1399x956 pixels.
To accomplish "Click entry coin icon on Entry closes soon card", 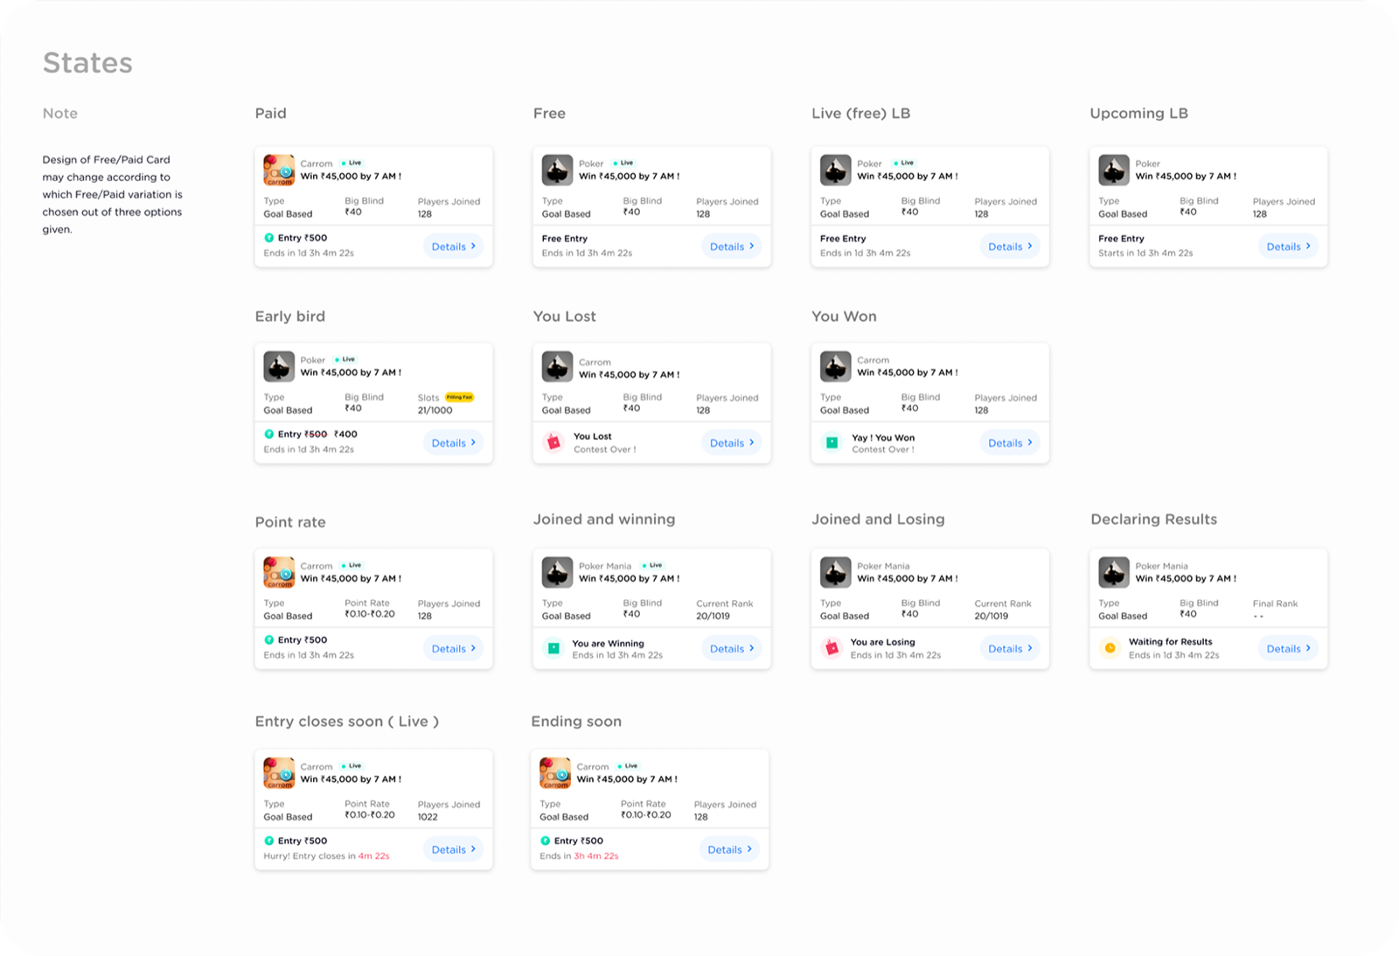I will (x=269, y=841).
